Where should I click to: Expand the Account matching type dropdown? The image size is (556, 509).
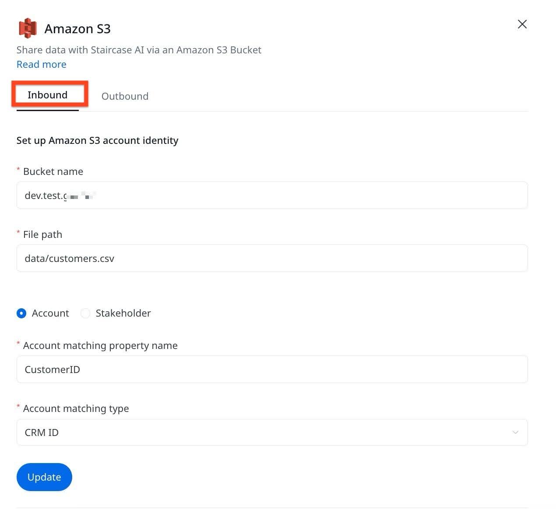pyautogui.click(x=272, y=432)
